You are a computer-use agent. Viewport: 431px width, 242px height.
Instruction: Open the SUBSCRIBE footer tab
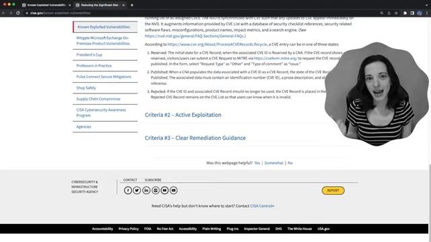tap(153, 180)
